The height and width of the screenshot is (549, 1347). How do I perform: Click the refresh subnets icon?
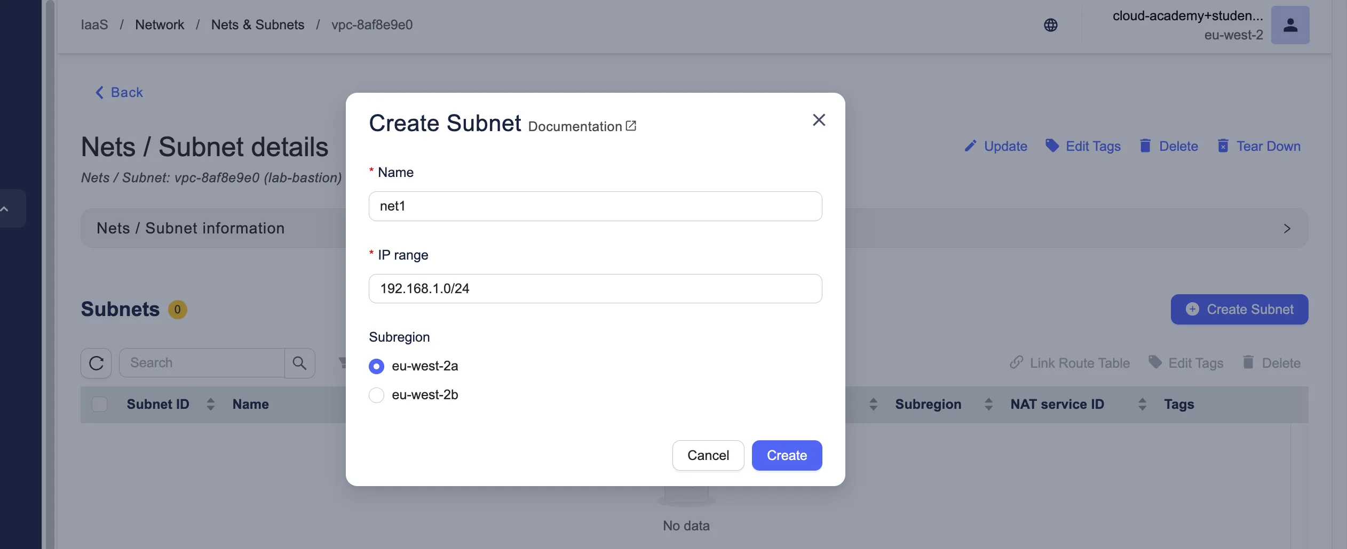(x=96, y=363)
